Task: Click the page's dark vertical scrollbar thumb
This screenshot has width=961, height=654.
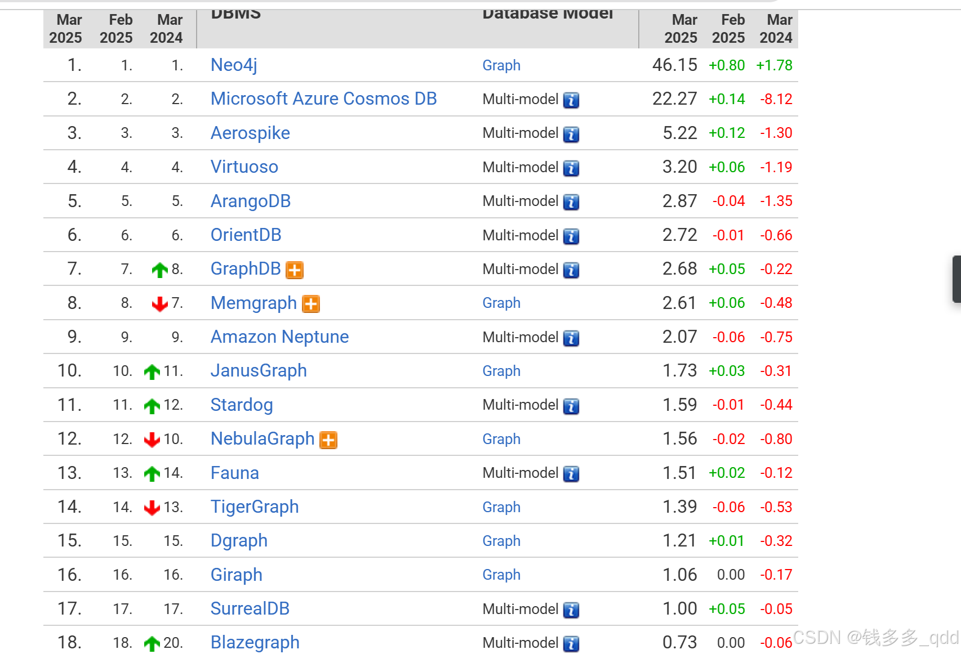Action: 956,279
